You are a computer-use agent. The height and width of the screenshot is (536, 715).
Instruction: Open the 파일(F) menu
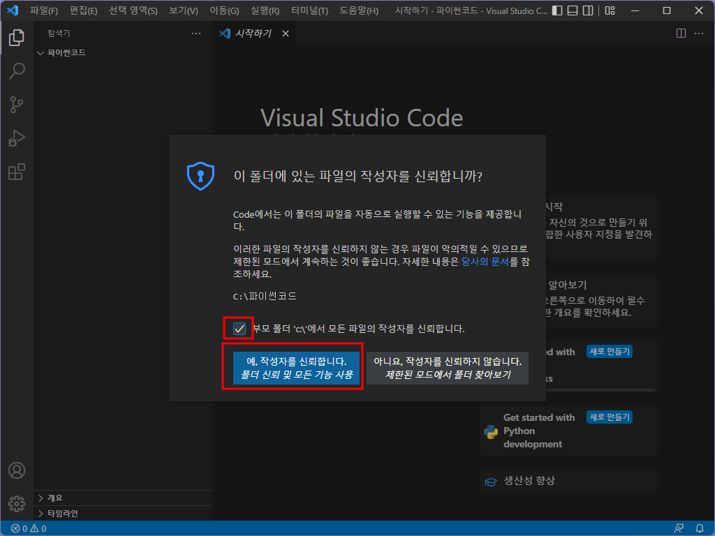pyautogui.click(x=44, y=10)
